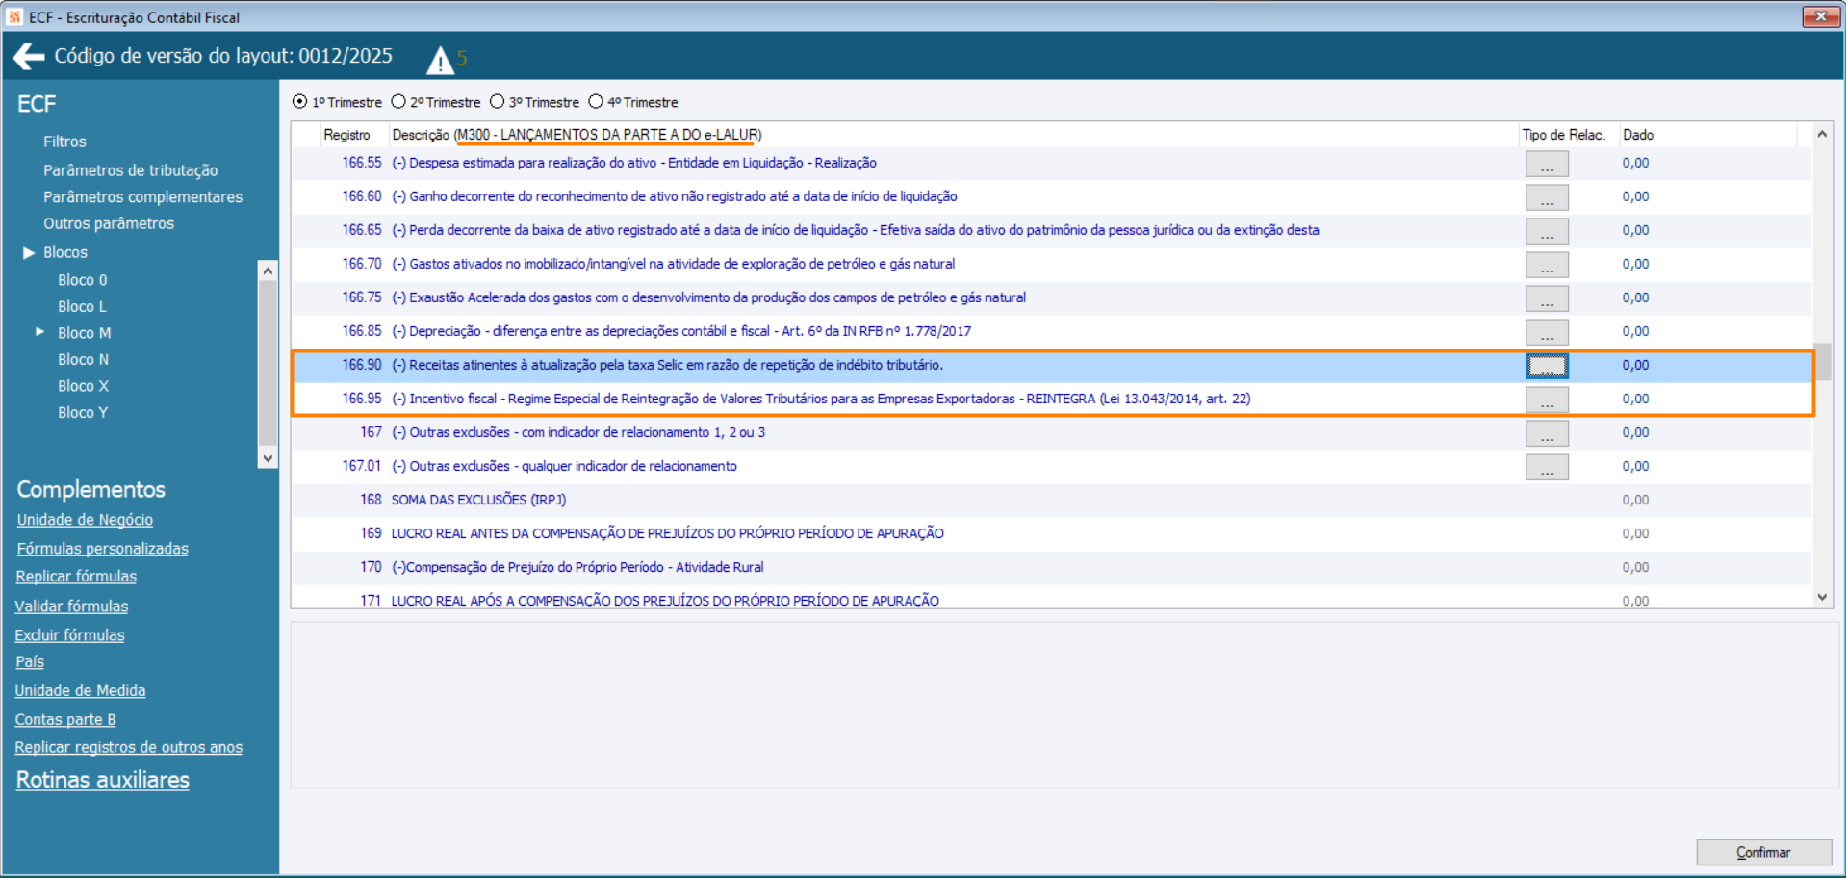Click the ellipsis button for row 167.01
1846x878 pixels.
[x=1547, y=467]
